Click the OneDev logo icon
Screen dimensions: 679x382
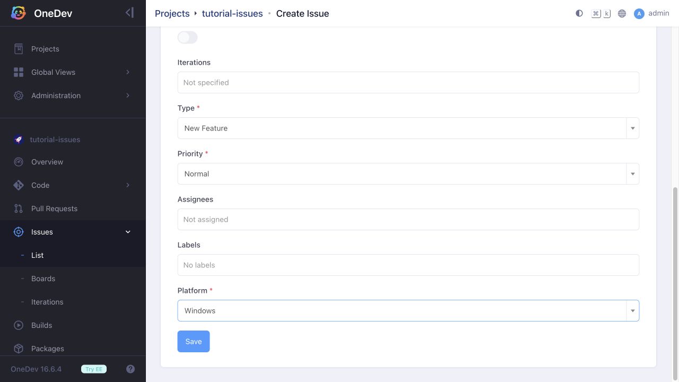coord(19,13)
